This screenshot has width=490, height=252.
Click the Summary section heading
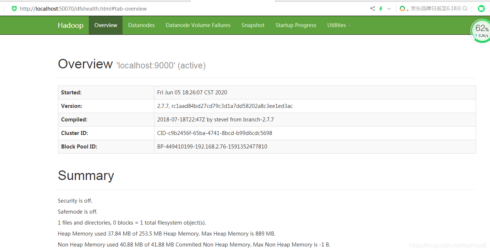[x=86, y=176]
